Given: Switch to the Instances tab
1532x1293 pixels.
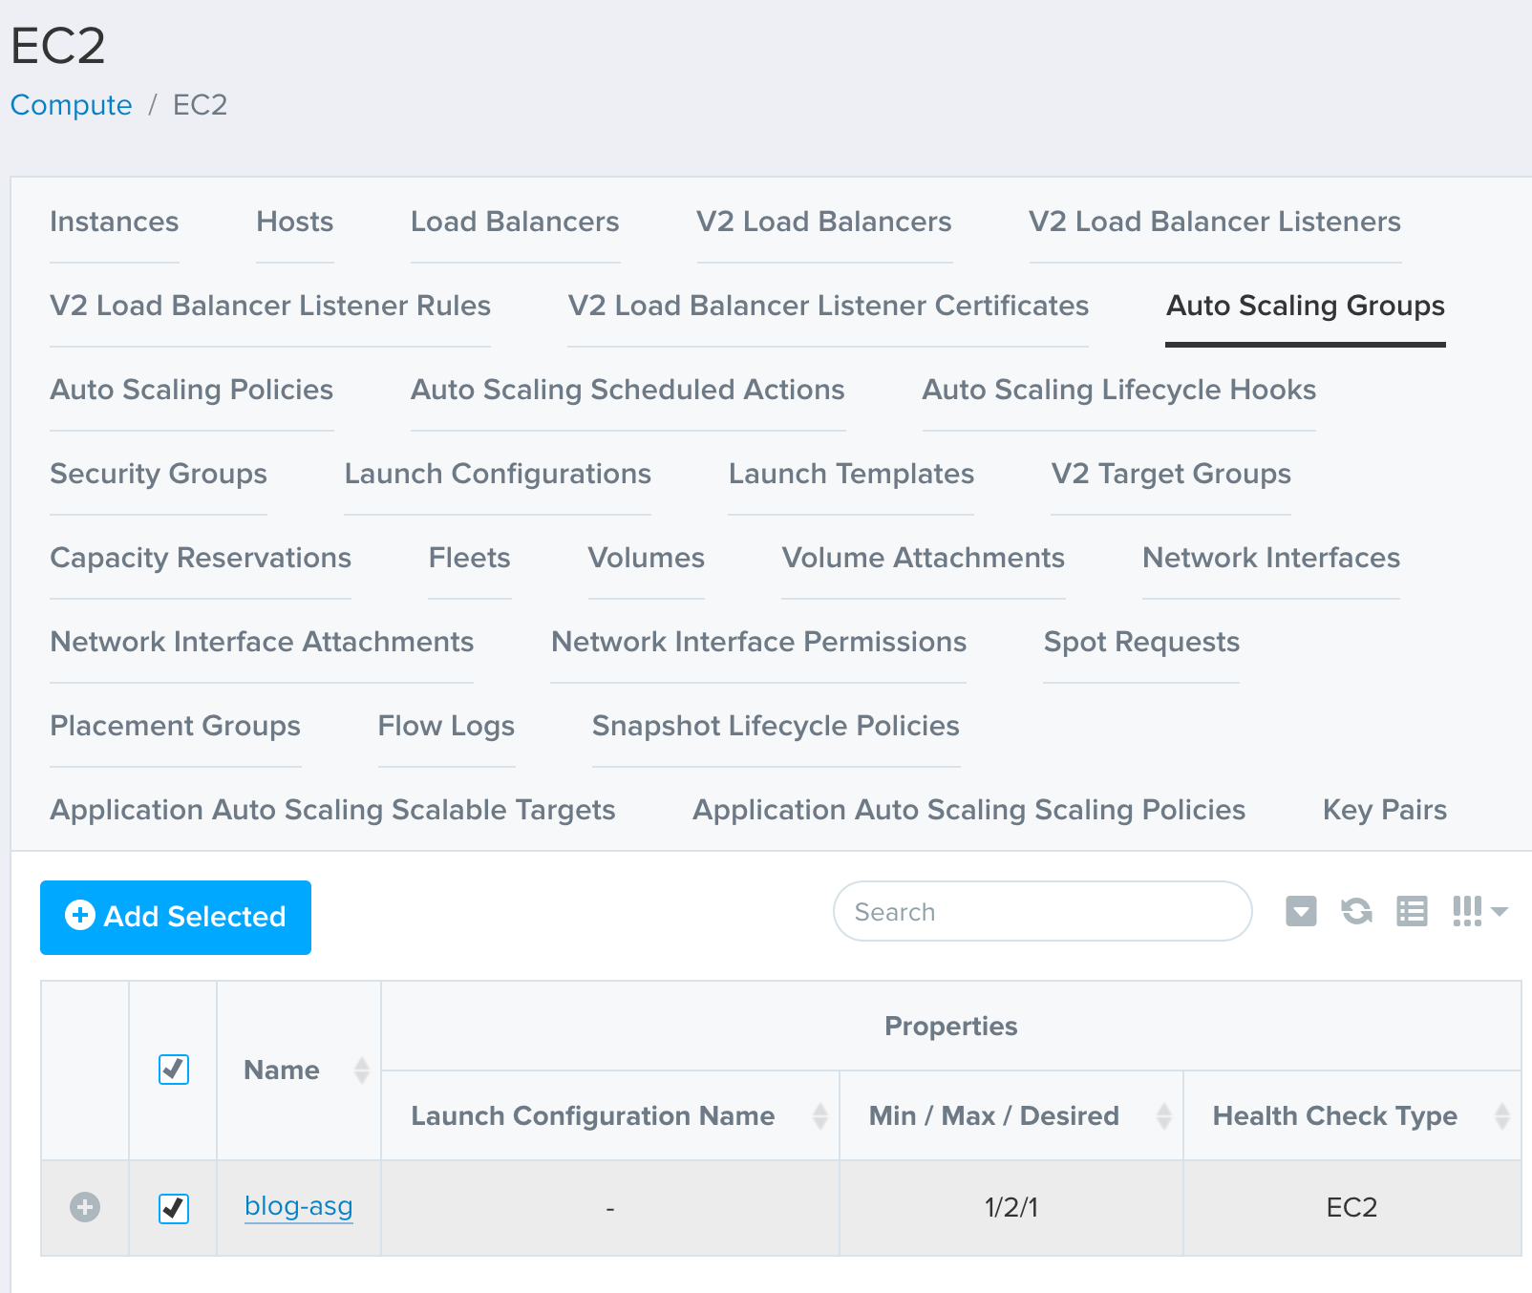Looking at the screenshot, I should (x=115, y=222).
